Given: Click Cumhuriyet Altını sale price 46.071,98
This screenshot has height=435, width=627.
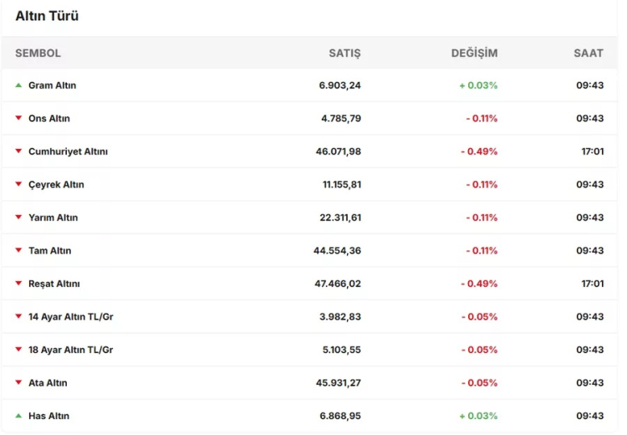Looking at the screenshot, I should tap(338, 151).
